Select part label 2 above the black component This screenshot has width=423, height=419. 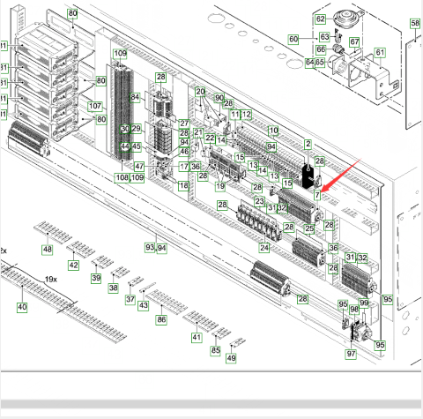click(308, 144)
